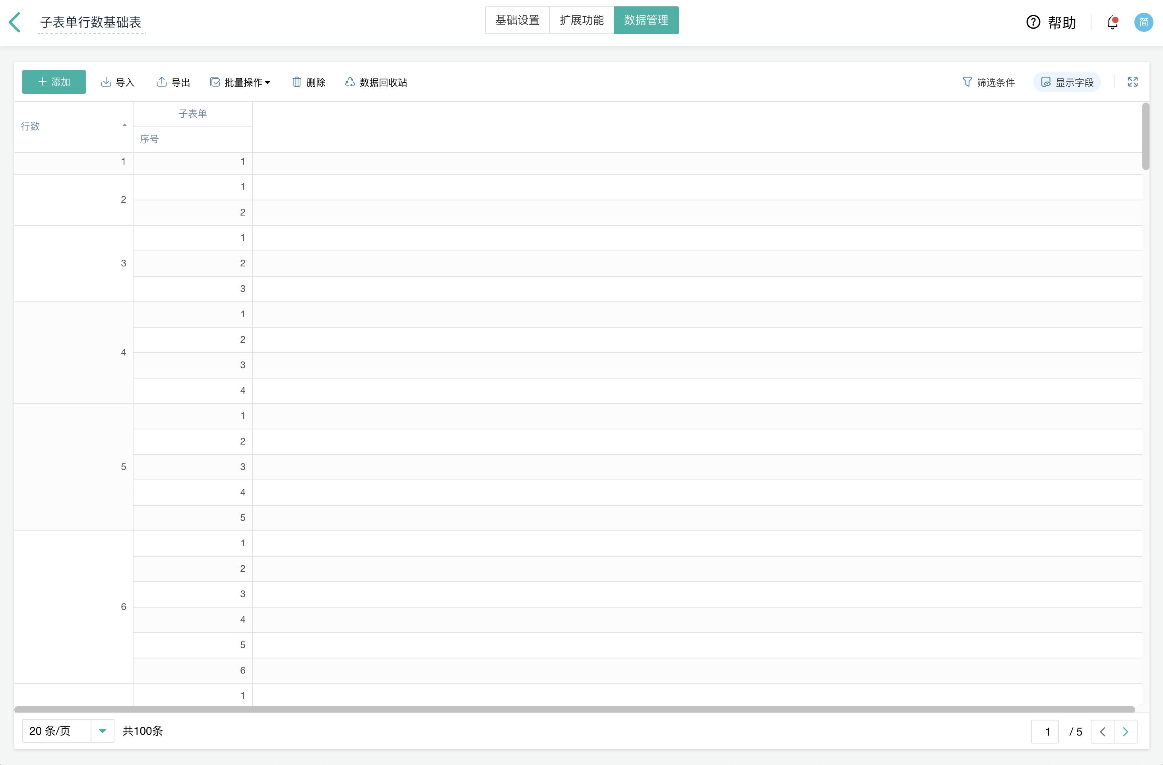
Task: Click the 导出 export button
Action: (x=173, y=82)
